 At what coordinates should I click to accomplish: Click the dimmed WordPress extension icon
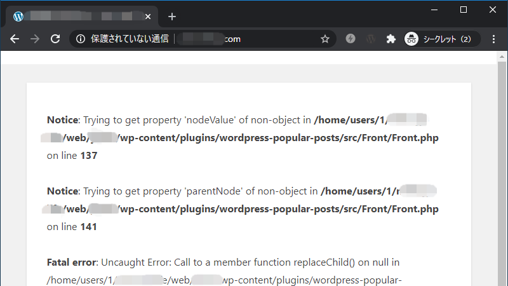(371, 39)
